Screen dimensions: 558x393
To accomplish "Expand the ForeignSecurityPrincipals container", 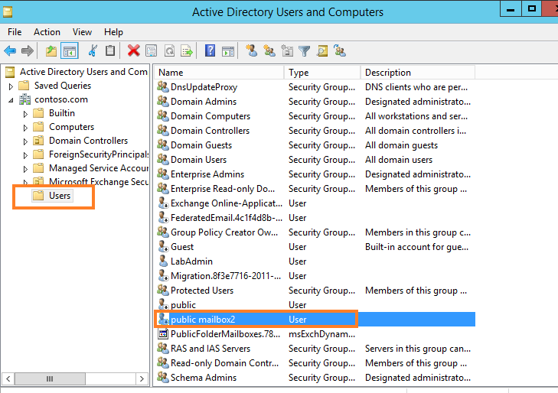I will point(25,155).
